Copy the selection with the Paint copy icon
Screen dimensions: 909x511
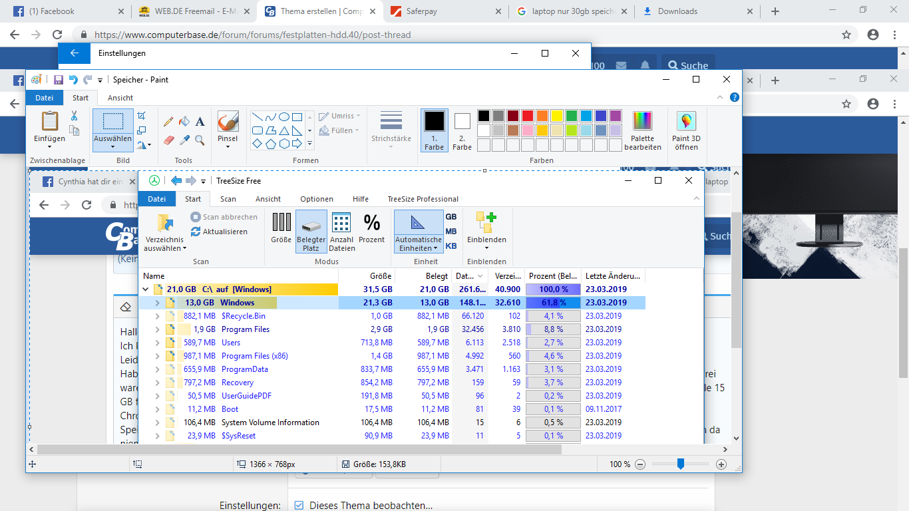74,130
